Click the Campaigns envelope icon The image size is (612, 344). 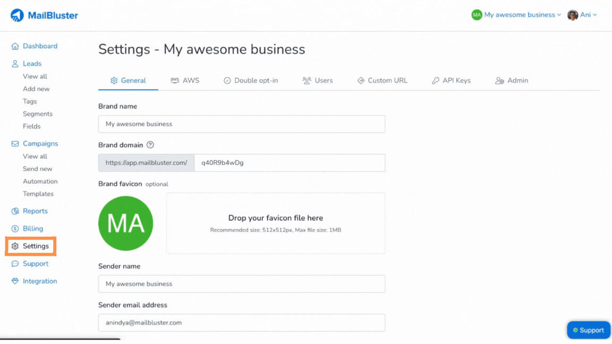point(15,143)
